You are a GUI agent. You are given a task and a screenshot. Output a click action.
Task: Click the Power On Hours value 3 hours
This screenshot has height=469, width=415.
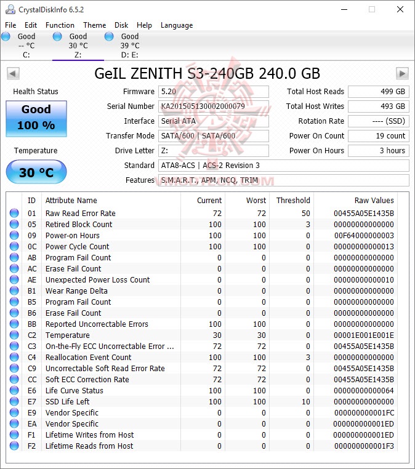point(379,151)
